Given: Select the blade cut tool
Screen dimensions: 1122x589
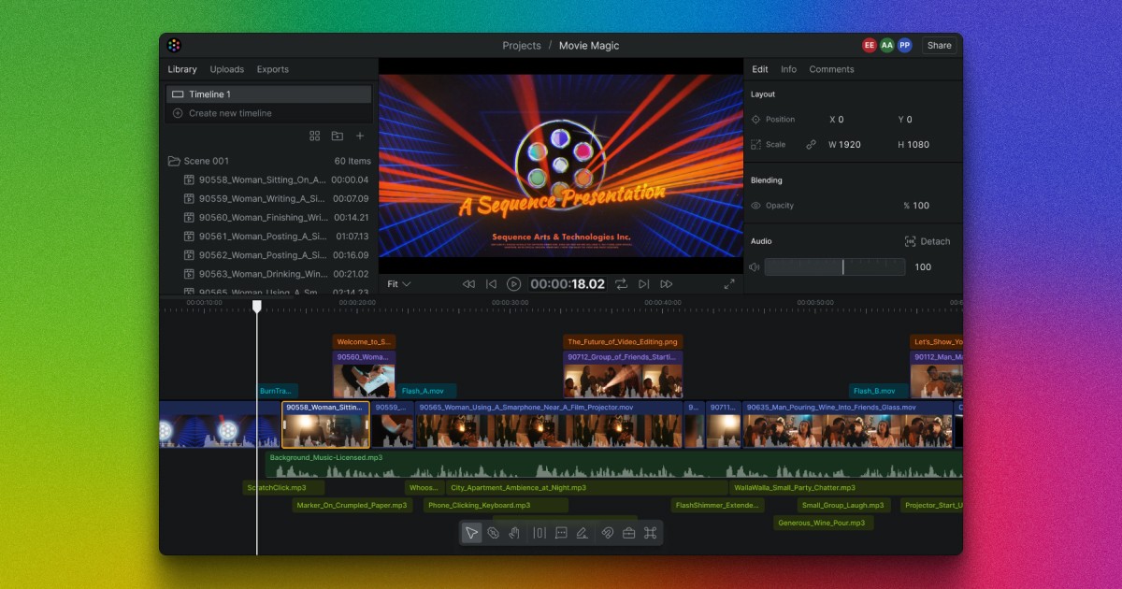Looking at the screenshot, I should point(494,533).
